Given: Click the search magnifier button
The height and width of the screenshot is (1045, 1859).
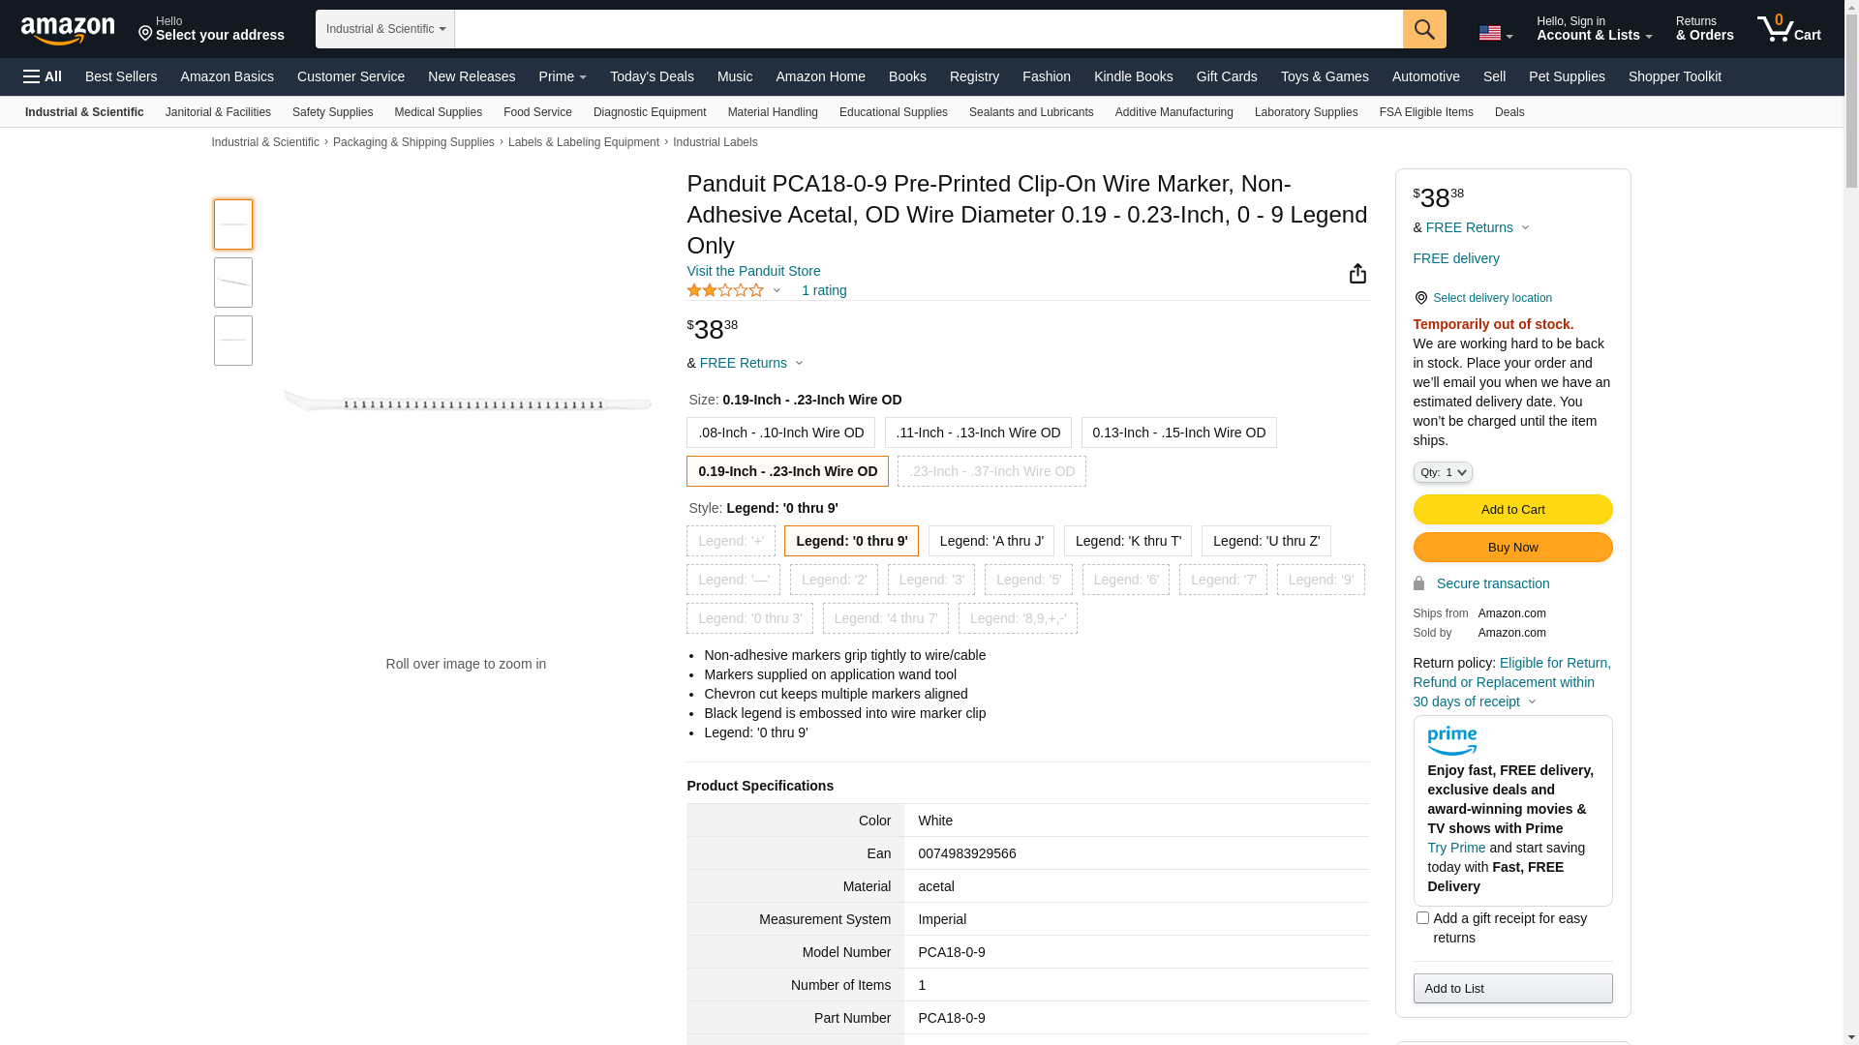Looking at the screenshot, I should [1423, 29].
